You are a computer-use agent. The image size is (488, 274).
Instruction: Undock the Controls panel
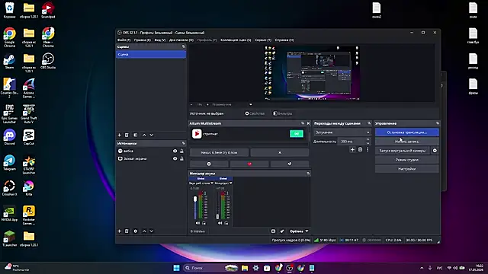437,123
